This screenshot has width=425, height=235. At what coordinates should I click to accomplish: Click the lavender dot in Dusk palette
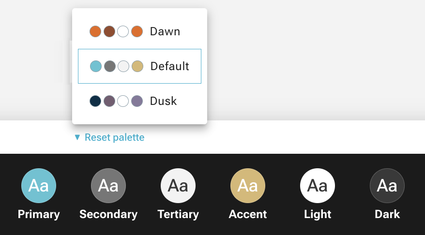click(137, 101)
